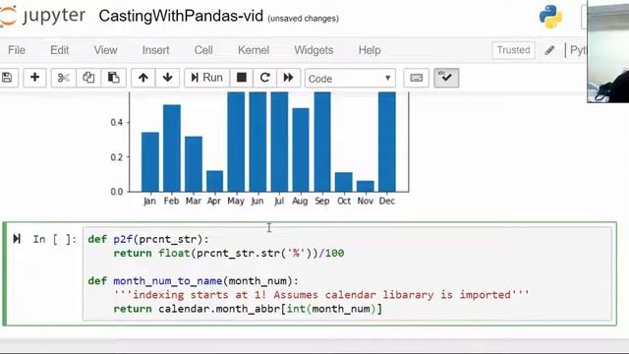This screenshot has height=354, width=629.
Task: Click the Apr bar in the chart
Action: pyautogui.click(x=214, y=181)
